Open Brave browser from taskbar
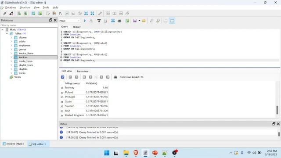The width and height of the screenshot is (281, 158). coord(136,153)
